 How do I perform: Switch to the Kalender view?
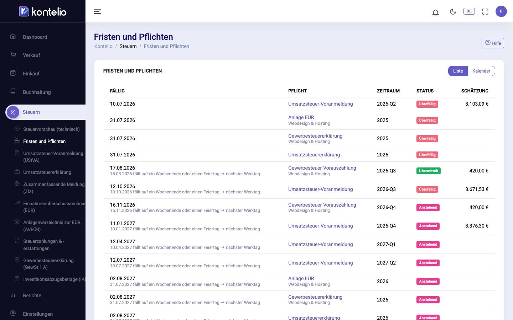point(481,71)
